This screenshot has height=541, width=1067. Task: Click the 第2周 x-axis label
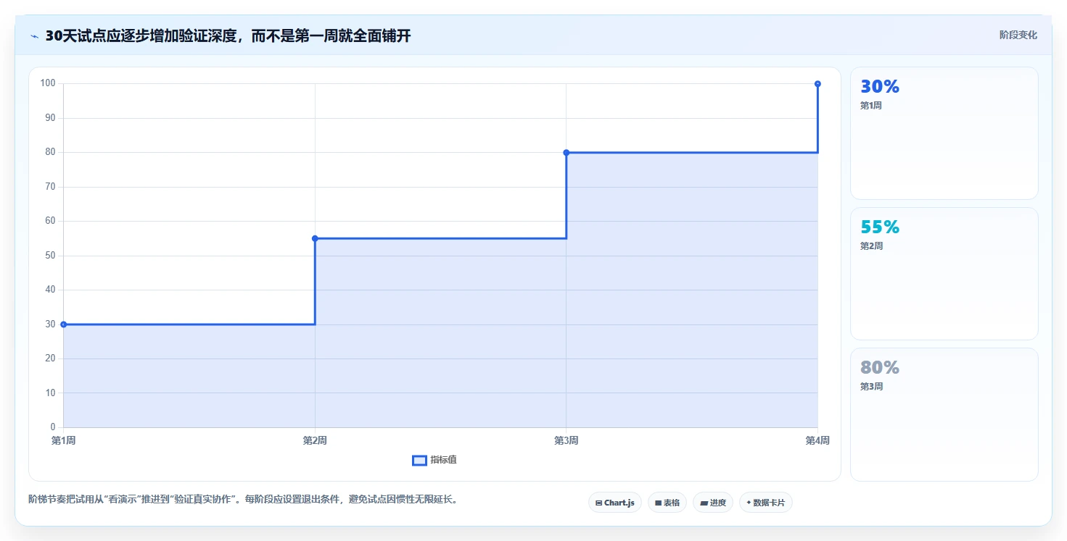click(x=315, y=440)
